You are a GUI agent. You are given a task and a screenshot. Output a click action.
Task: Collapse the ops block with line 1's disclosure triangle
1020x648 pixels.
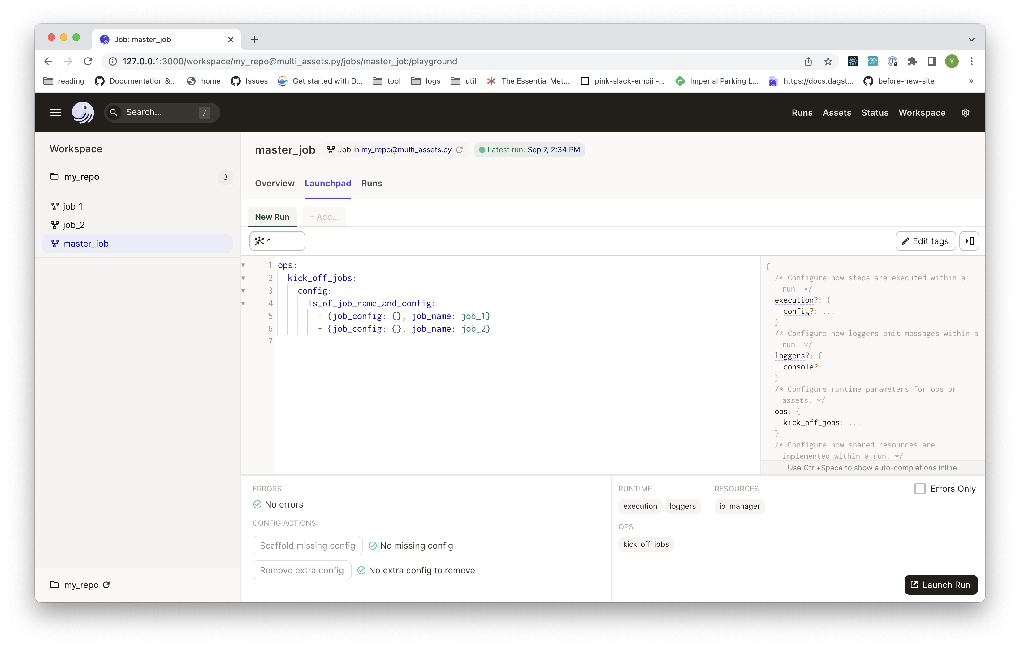tap(243, 265)
